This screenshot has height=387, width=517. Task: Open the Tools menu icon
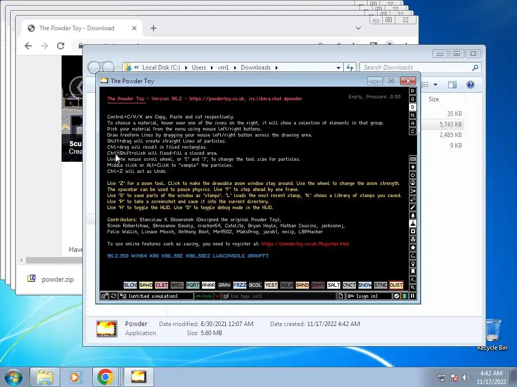(x=412, y=264)
